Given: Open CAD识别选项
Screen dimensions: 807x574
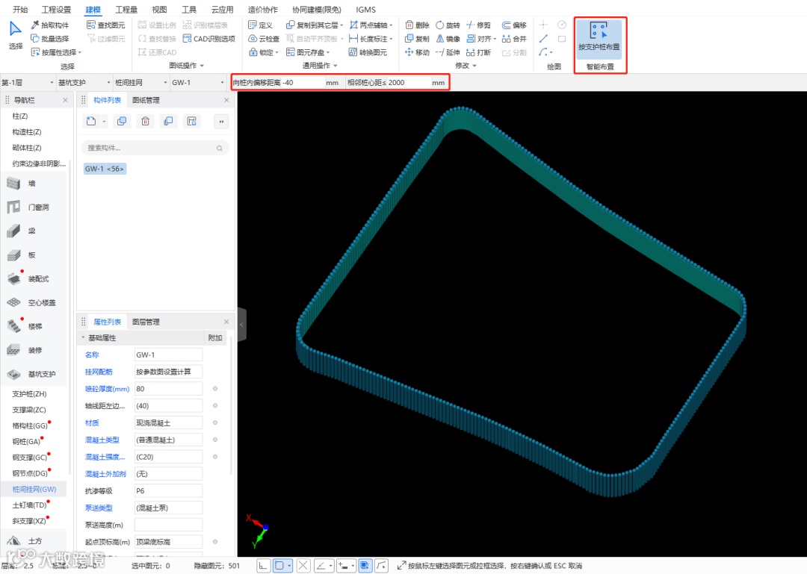Looking at the screenshot, I should [209, 39].
